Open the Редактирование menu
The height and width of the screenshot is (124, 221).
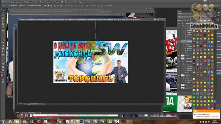click(17, 2)
